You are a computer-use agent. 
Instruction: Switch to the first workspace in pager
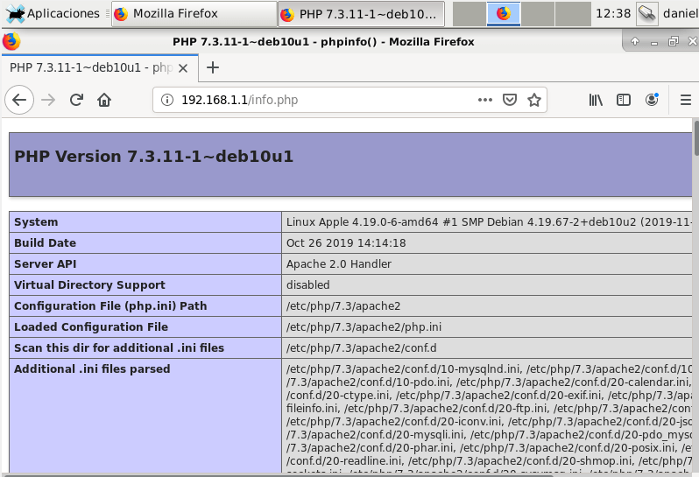point(469,14)
